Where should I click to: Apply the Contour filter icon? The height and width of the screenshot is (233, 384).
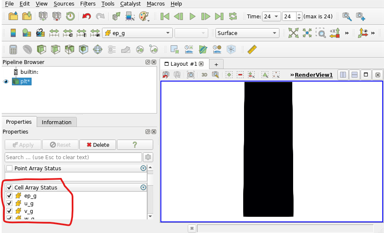27,50
